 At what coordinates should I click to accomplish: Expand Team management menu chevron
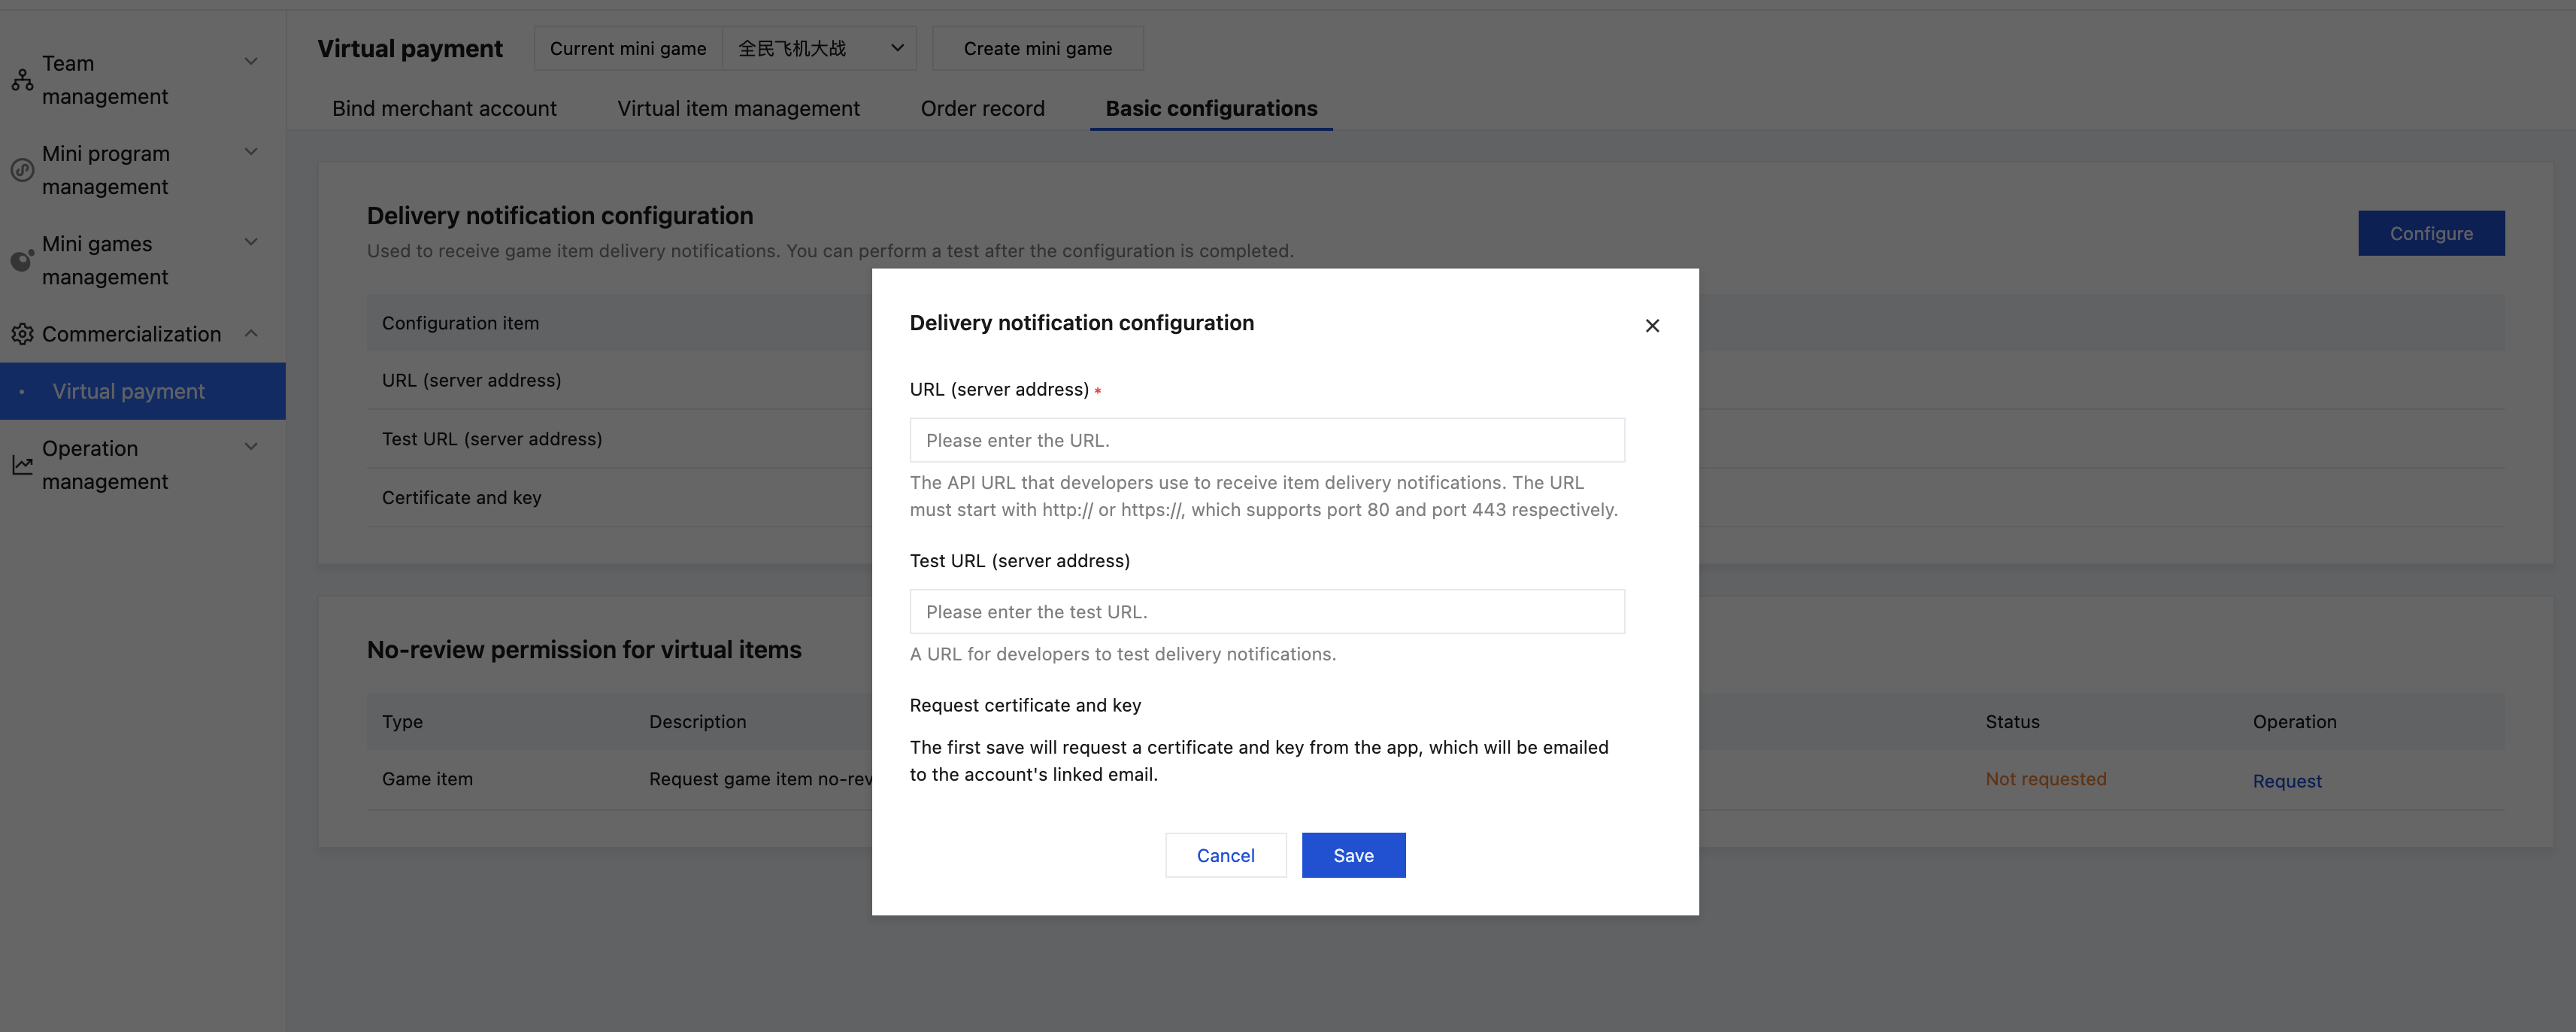[251, 62]
